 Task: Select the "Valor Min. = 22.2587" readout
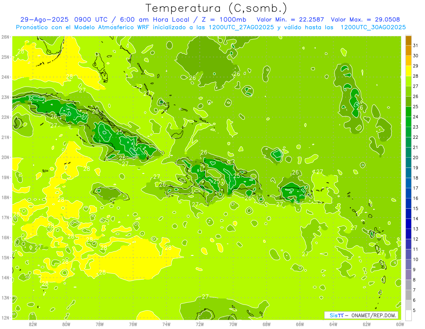coord(290,20)
